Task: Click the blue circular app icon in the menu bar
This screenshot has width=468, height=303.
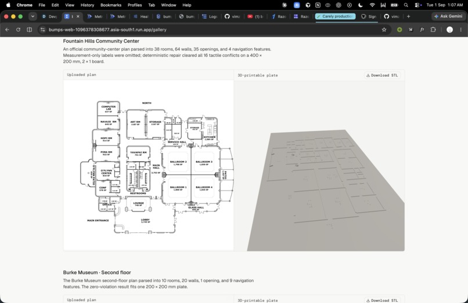Action: pyautogui.click(x=296, y=5)
